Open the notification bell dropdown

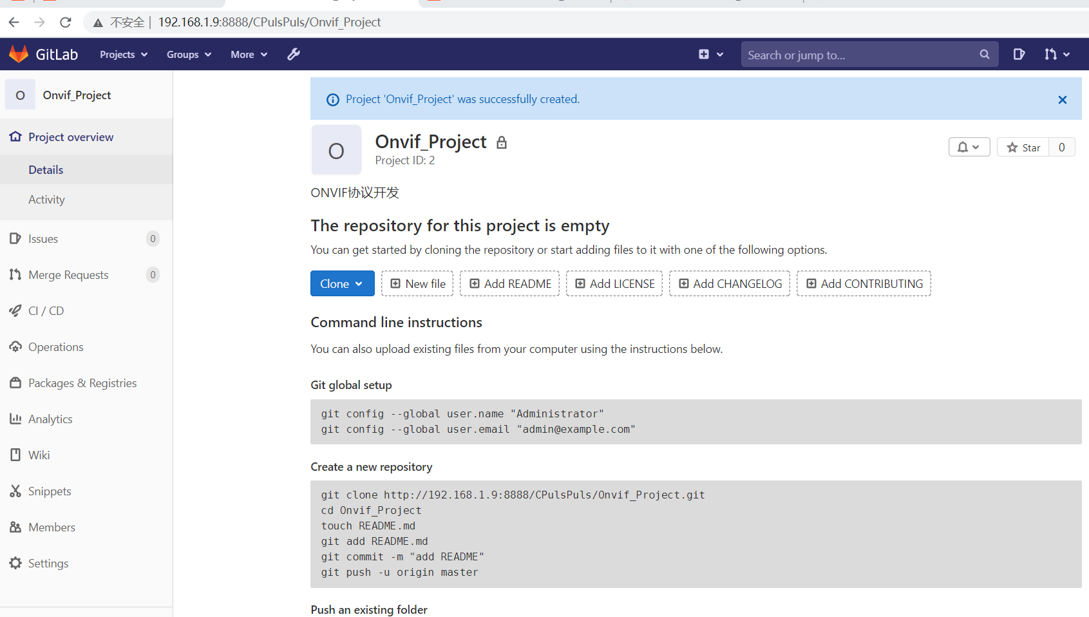[969, 147]
